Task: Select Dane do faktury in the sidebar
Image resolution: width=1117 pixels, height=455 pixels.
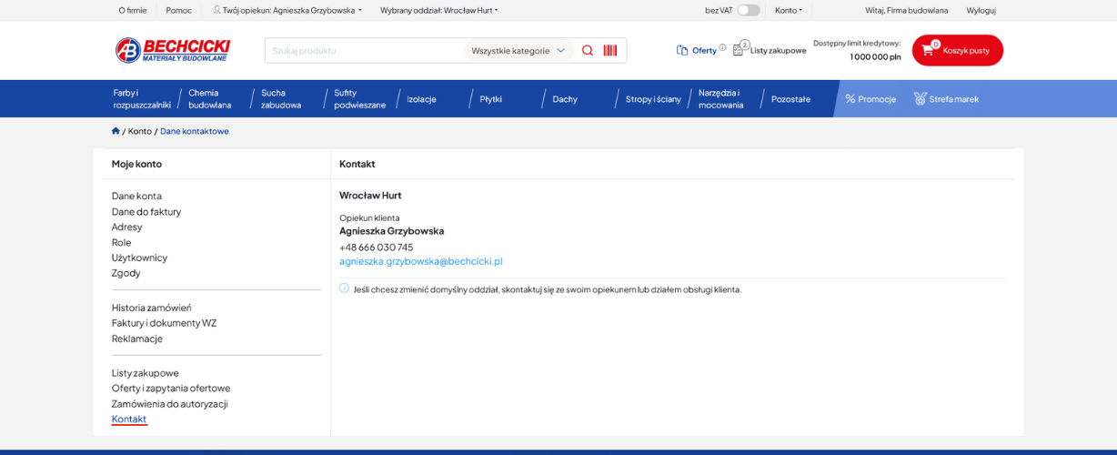Action: (146, 211)
